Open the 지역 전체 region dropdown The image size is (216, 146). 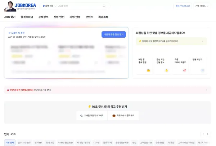point(50,6)
